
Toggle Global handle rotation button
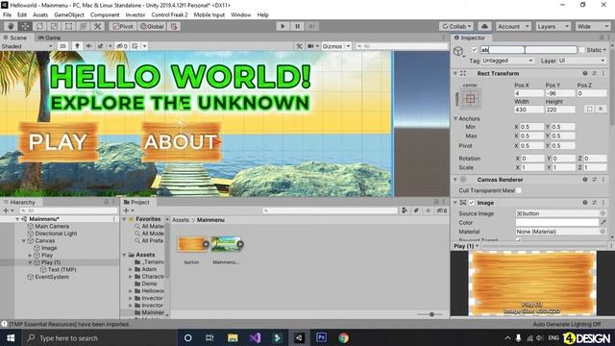(152, 26)
